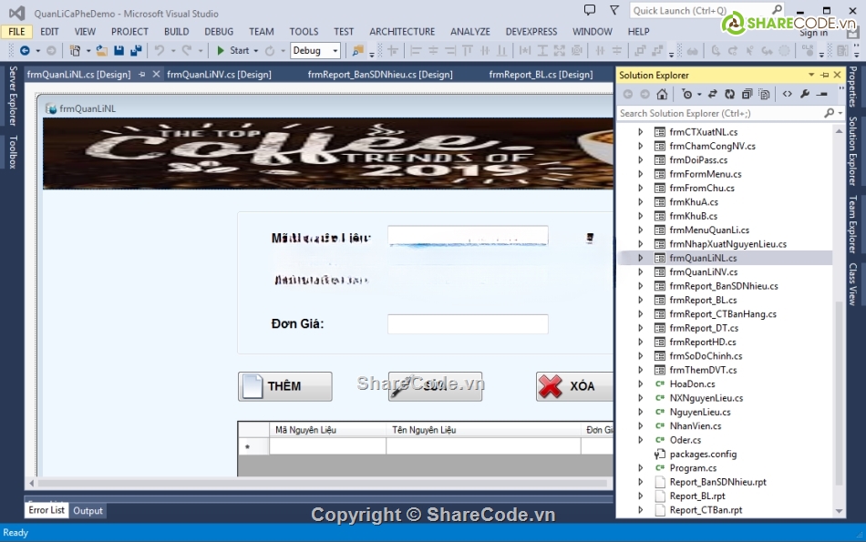The image size is (866, 542).
Task: Click the Redo toolbar icon
Action: click(x=187, y=51)
